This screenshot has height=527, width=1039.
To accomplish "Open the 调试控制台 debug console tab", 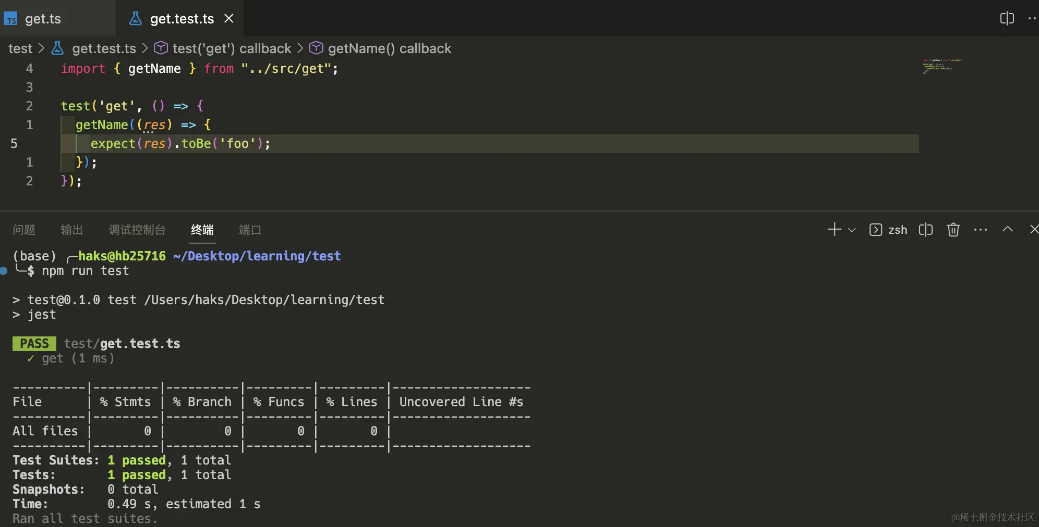I will (x=137, y=230).
